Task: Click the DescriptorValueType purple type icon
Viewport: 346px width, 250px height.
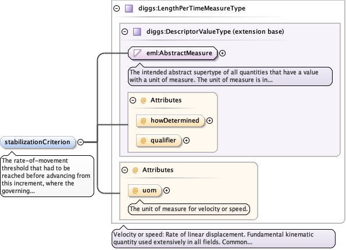Action: click(x=137, y=31)
